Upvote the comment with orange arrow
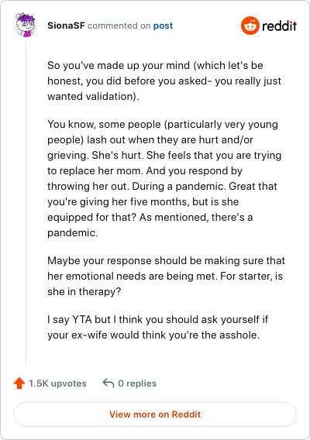The image size is (310, 440). (19, 383)
